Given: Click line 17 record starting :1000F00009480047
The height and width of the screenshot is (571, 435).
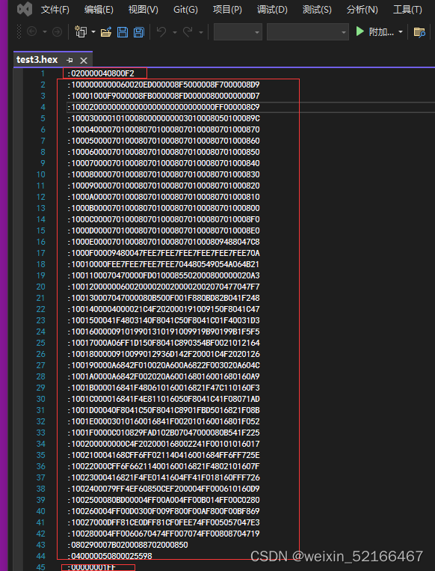Looking at the screenshot, I should click(x=164, y=254).
